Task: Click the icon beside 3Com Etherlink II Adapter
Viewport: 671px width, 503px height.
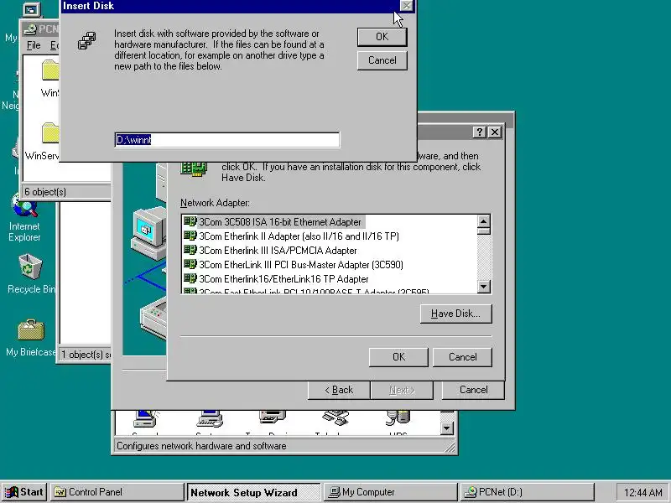Action: pos(190,236)
